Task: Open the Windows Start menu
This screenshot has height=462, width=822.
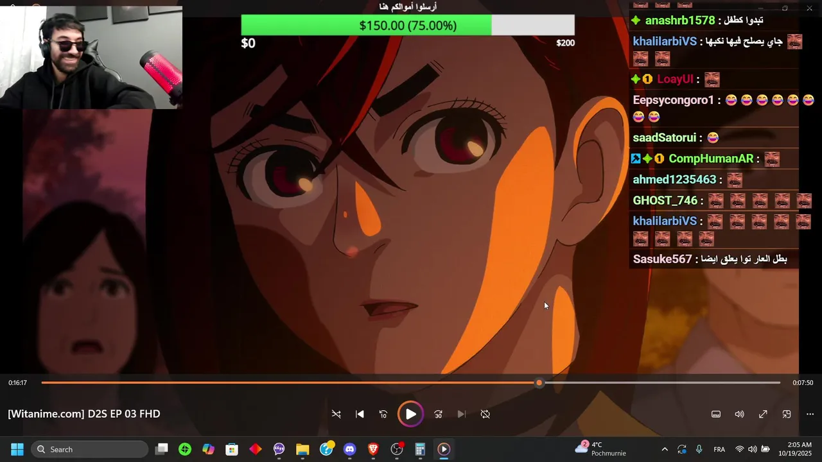Action: pos(17,449)
